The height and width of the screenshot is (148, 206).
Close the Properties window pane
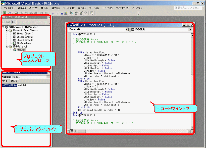click(49, 73)
